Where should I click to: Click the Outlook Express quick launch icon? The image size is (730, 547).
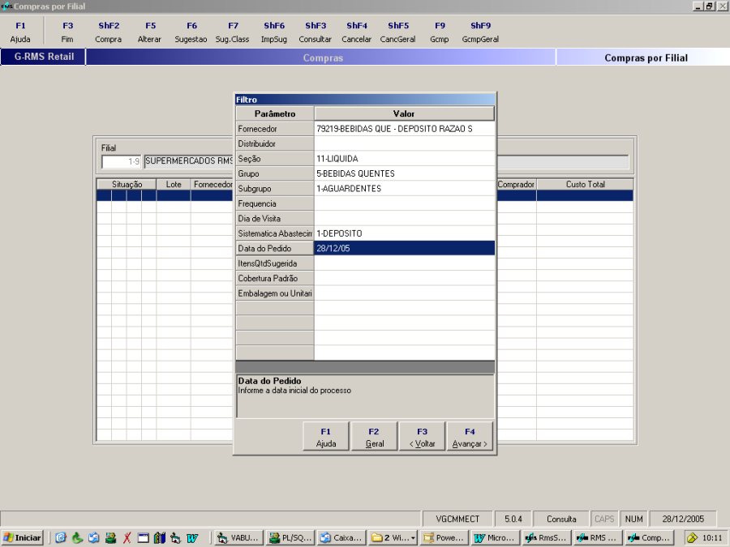click(93, 538)
